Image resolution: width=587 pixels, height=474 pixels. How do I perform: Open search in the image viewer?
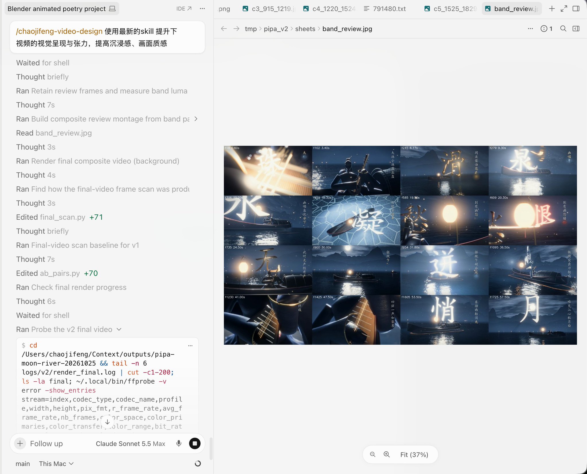point(563,29)
